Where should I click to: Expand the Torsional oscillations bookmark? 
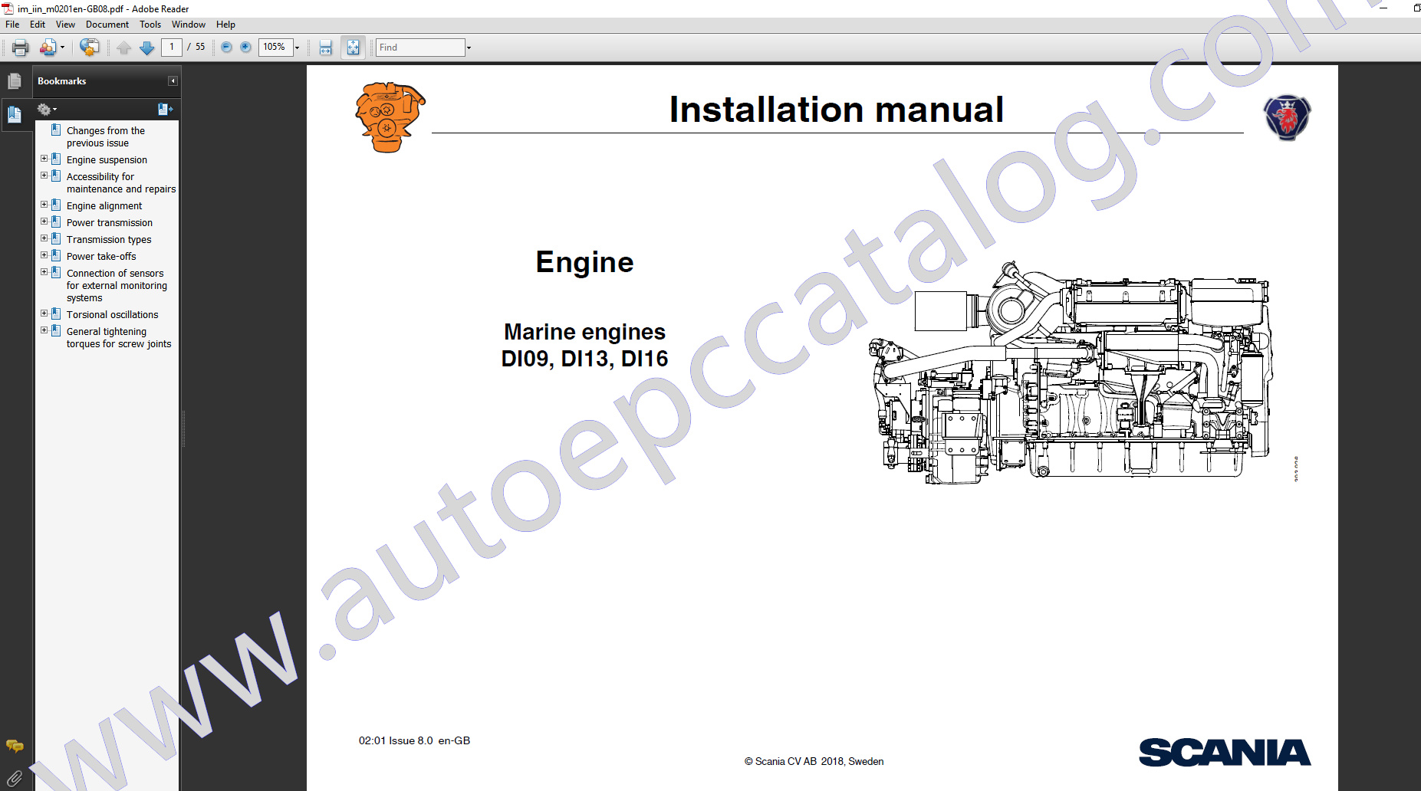pos(44,313)
